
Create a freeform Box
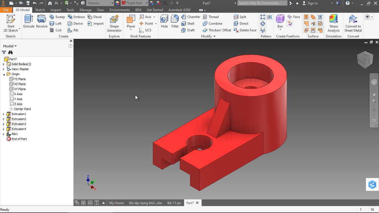pos(280,22)
